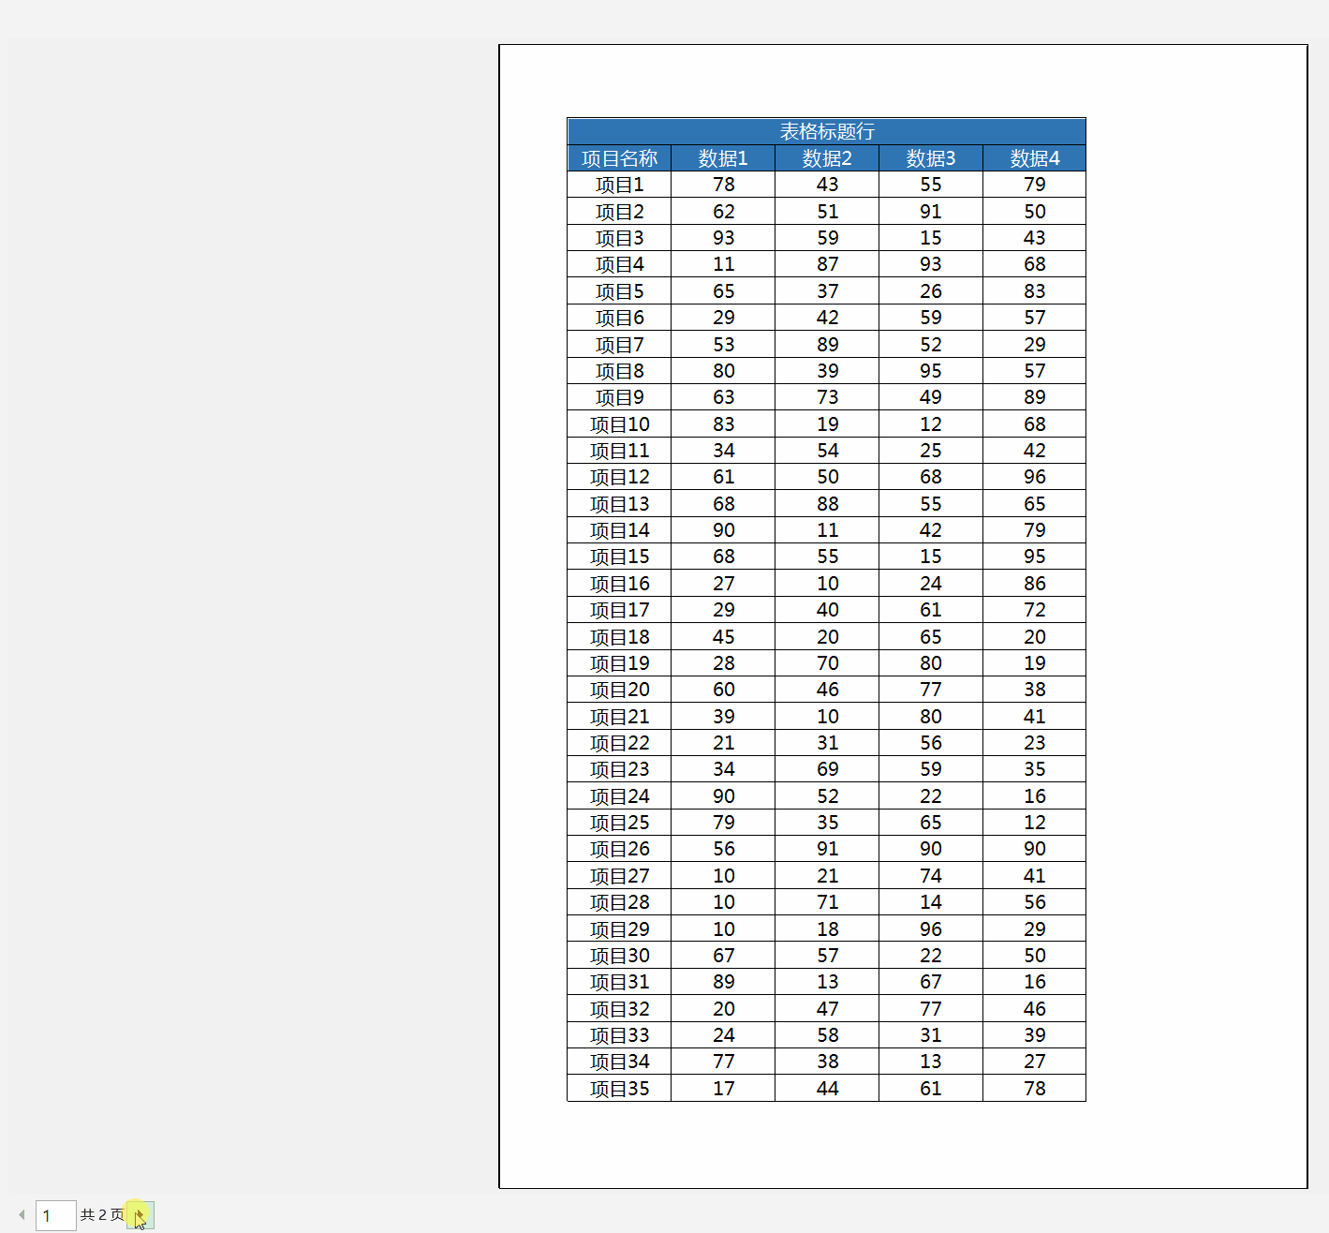Click the row label 项目16

click(x=620, y=584)
